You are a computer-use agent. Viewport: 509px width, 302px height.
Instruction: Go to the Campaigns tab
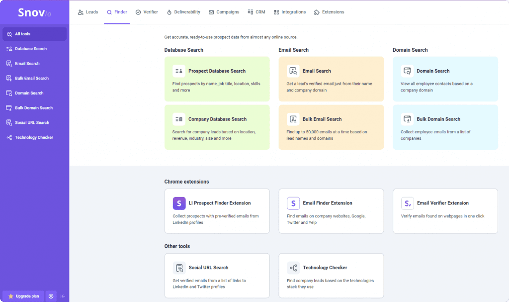(224, 12)
